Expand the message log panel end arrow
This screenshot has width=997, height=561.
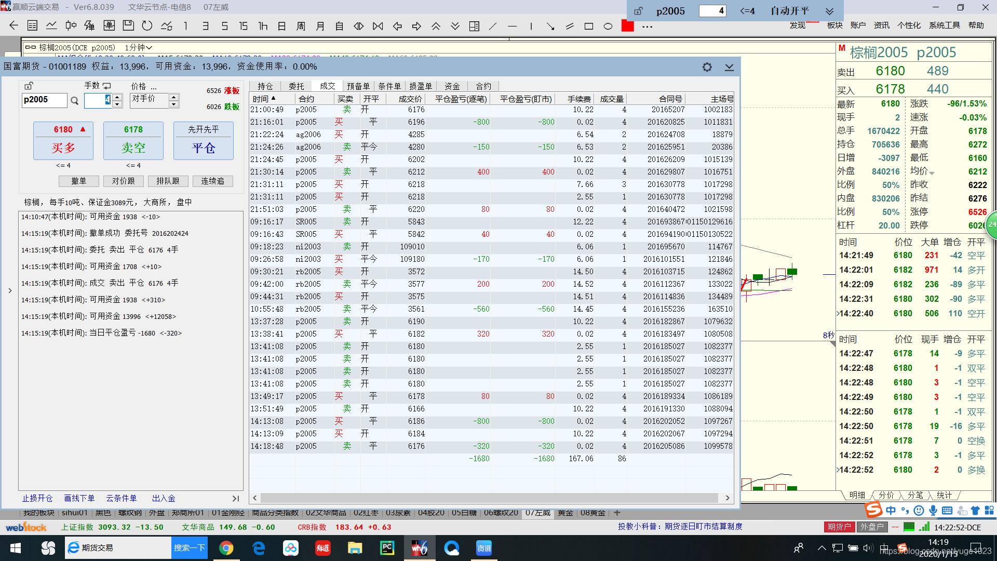pyautogui.click(x=235, y=499)
